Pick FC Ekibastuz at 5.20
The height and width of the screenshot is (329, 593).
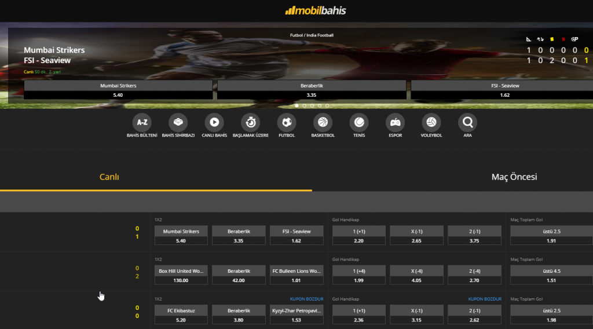181,315
